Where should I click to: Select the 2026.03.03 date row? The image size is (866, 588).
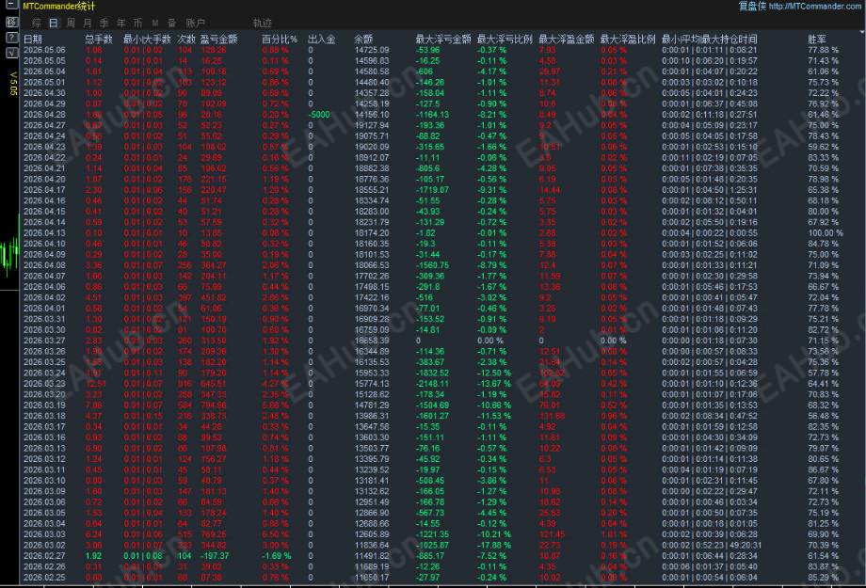(x=44, y=534)
